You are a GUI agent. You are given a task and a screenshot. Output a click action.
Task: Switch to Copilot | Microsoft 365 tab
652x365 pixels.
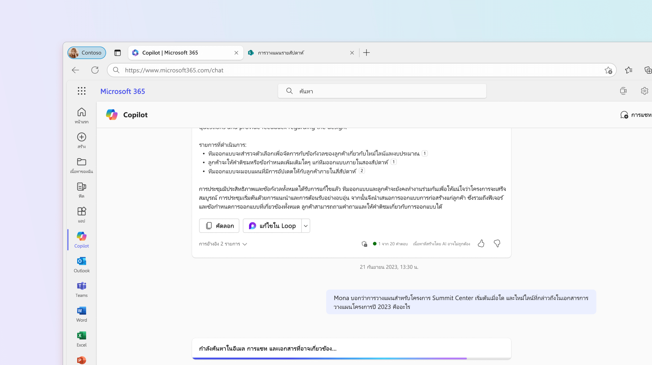tap(186, 53)
